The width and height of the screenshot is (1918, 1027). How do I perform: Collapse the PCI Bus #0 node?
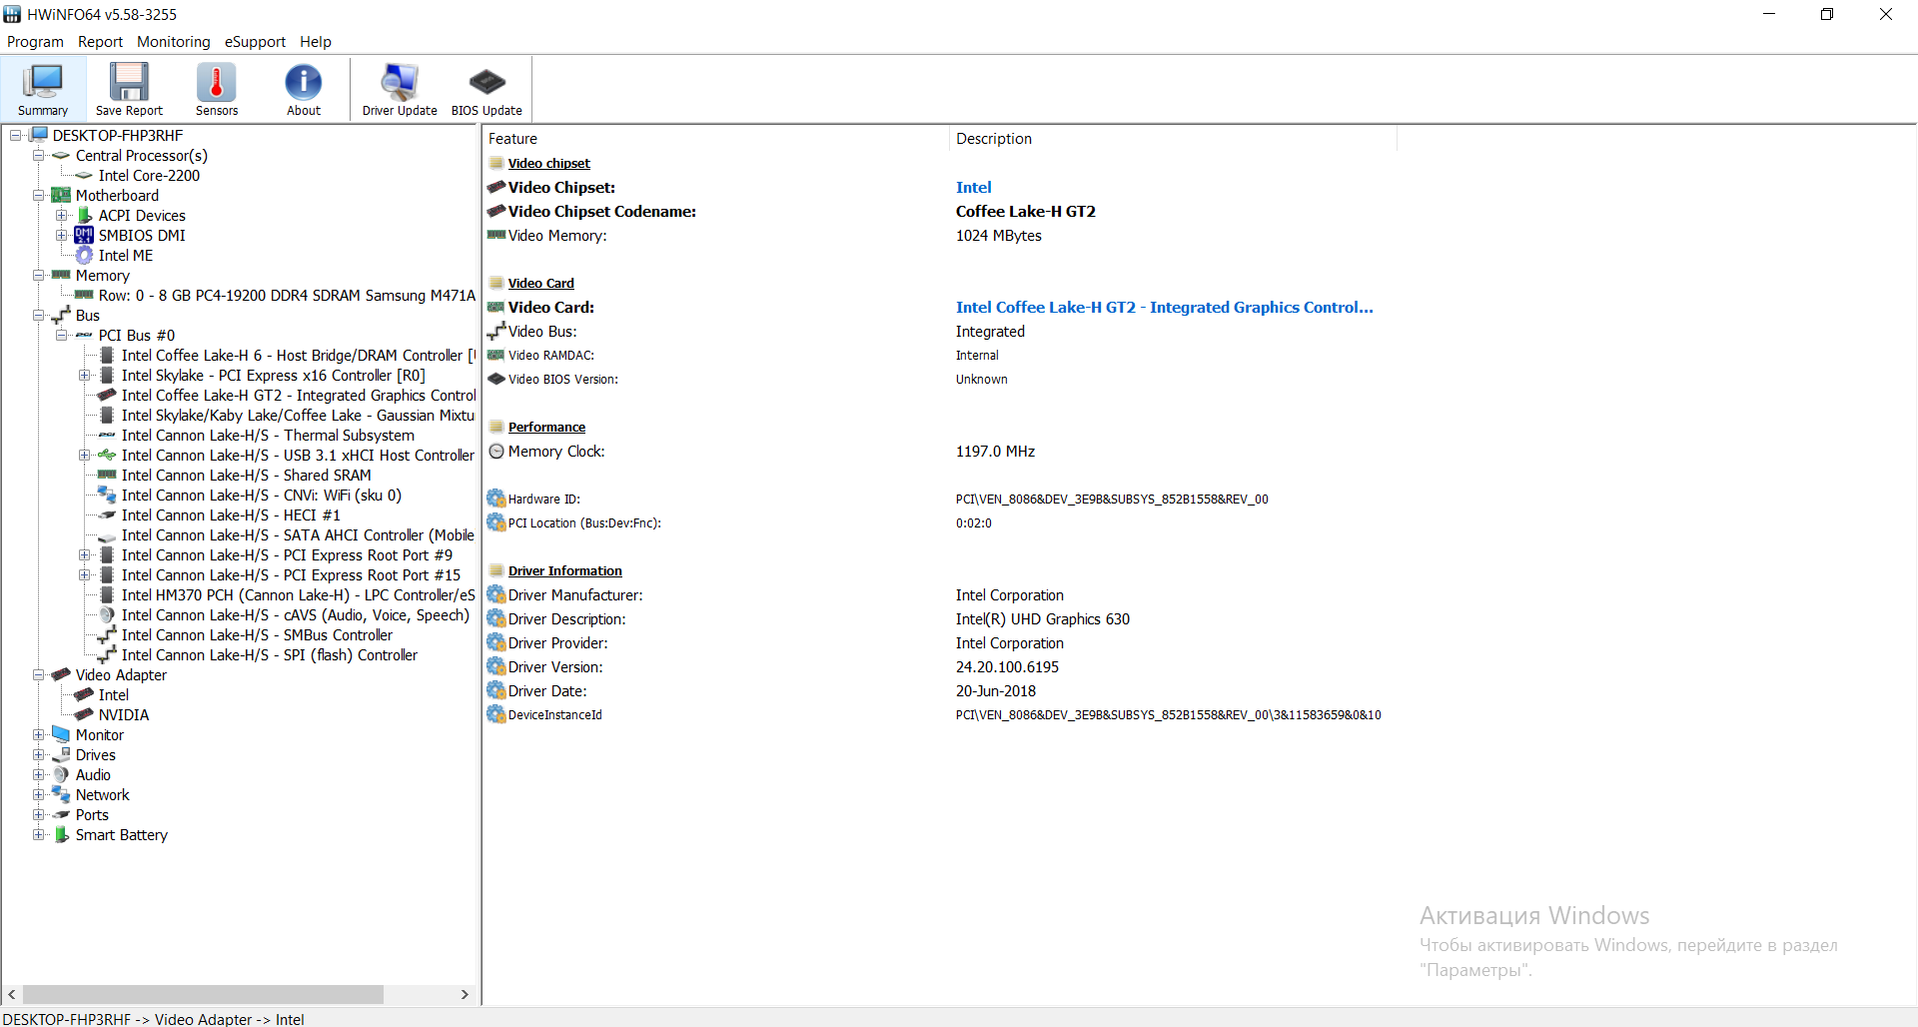coord(61,335)
